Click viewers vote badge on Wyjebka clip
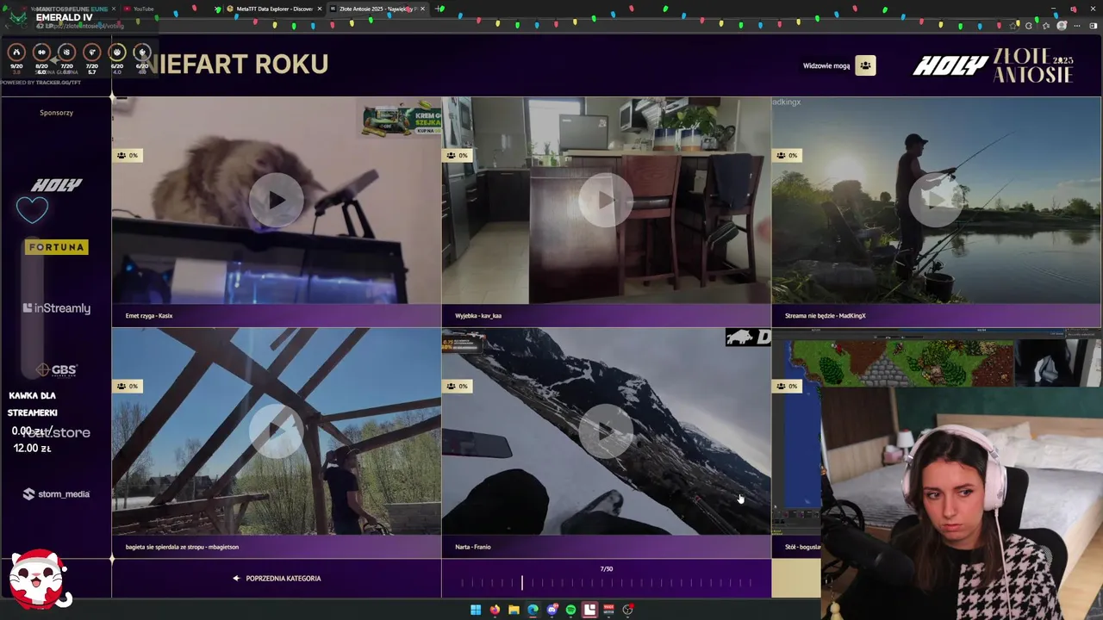This screenshot has height=620, width=1103. click(458, 155)
